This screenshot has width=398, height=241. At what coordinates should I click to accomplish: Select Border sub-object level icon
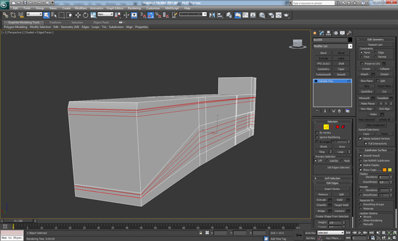(x=331, y=127)
